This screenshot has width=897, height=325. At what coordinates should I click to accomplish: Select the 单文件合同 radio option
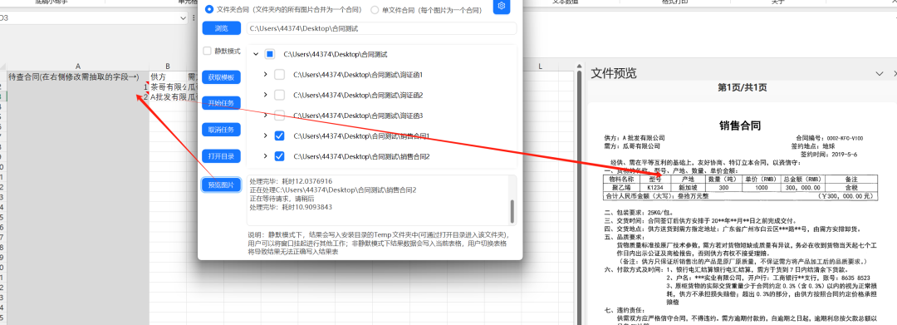(375, 10)
